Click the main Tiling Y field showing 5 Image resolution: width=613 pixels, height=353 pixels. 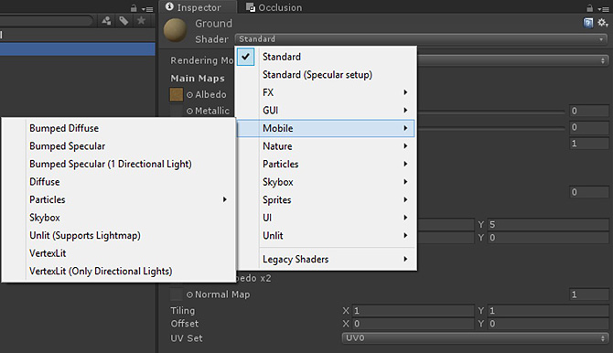coord(548,225)
